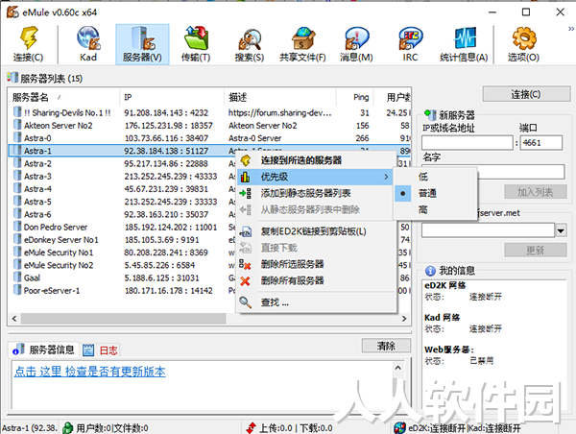This screenshot has height=434, width=576.
Task: Click the upload/download arrows status icon
Action: pos(252,427)
